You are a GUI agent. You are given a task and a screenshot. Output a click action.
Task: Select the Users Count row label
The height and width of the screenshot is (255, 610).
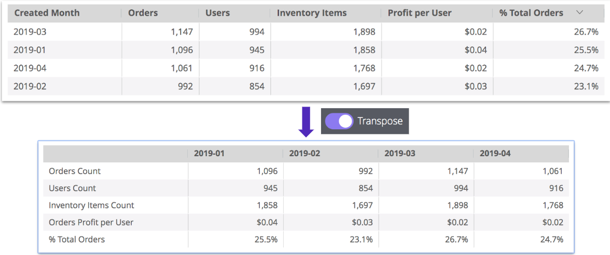[x=72, y=188]
